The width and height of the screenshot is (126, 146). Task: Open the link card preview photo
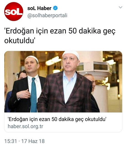63,82
